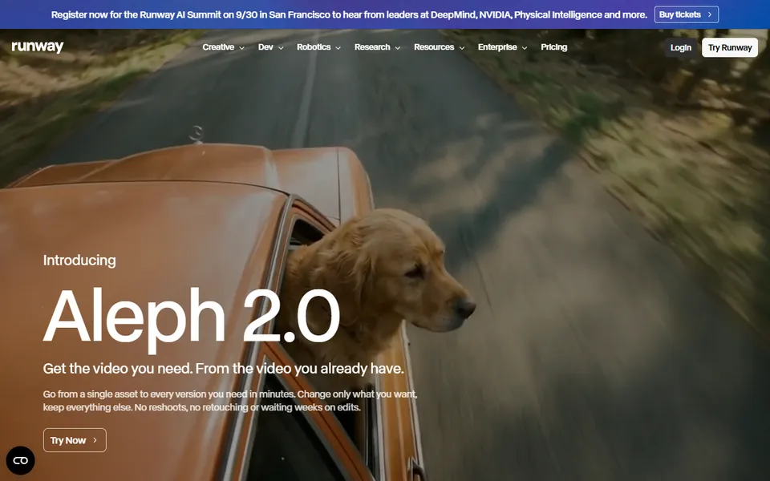This screenshot has height=481, width=770.
Task: Click 'Get the video you need' tagline
Action: tap(224, 369)
